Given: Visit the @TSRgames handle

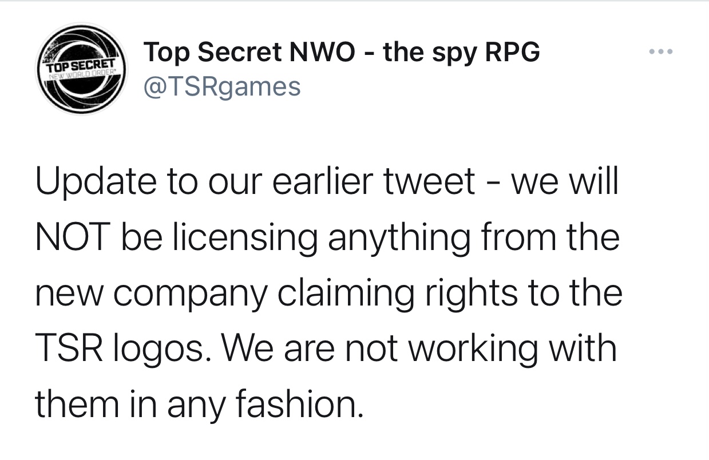Looking at the screenshot, I should [222, 86].
